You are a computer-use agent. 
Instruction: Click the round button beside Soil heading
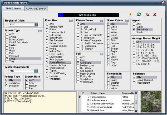coord(101,54)
